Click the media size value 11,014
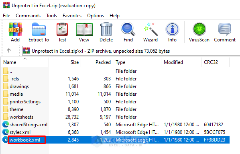 (72, 94)
